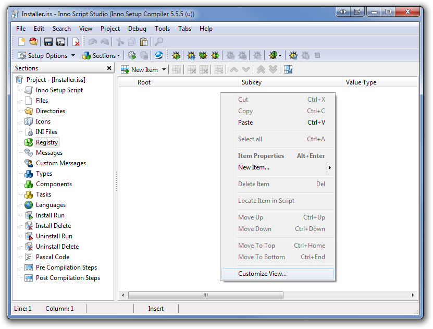433x329 pixels.
Task: Click the New script file icon
Action: 21,42
